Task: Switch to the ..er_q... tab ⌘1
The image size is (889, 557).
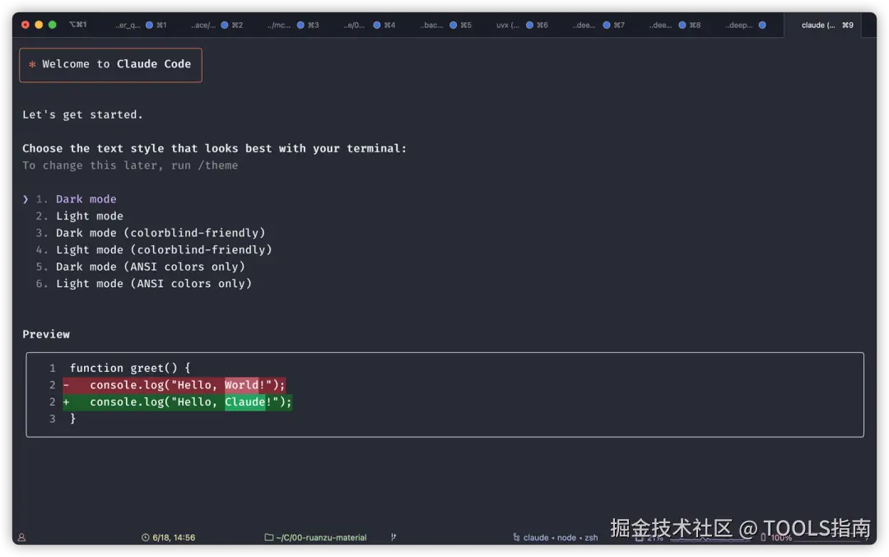Action: tap(141, 25)
